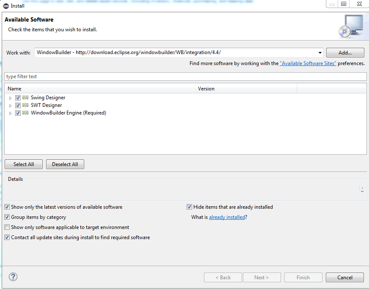The width and height of the screenshot is (369, 289).
Task: Toggle Contact all update sites checkbox
Action: 7,237
